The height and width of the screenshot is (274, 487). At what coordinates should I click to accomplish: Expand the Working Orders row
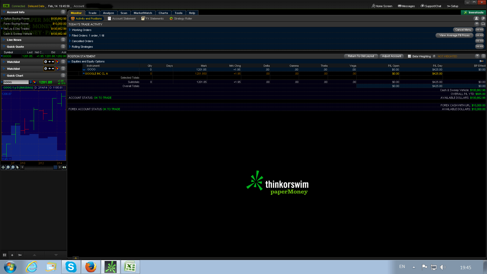click(70, 30)
